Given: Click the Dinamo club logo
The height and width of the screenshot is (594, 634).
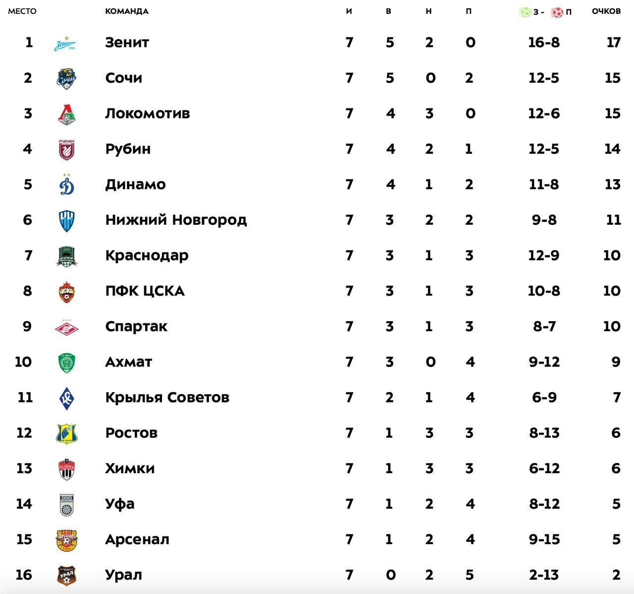Looking at the screenshot, I should (x=66, y=185).
